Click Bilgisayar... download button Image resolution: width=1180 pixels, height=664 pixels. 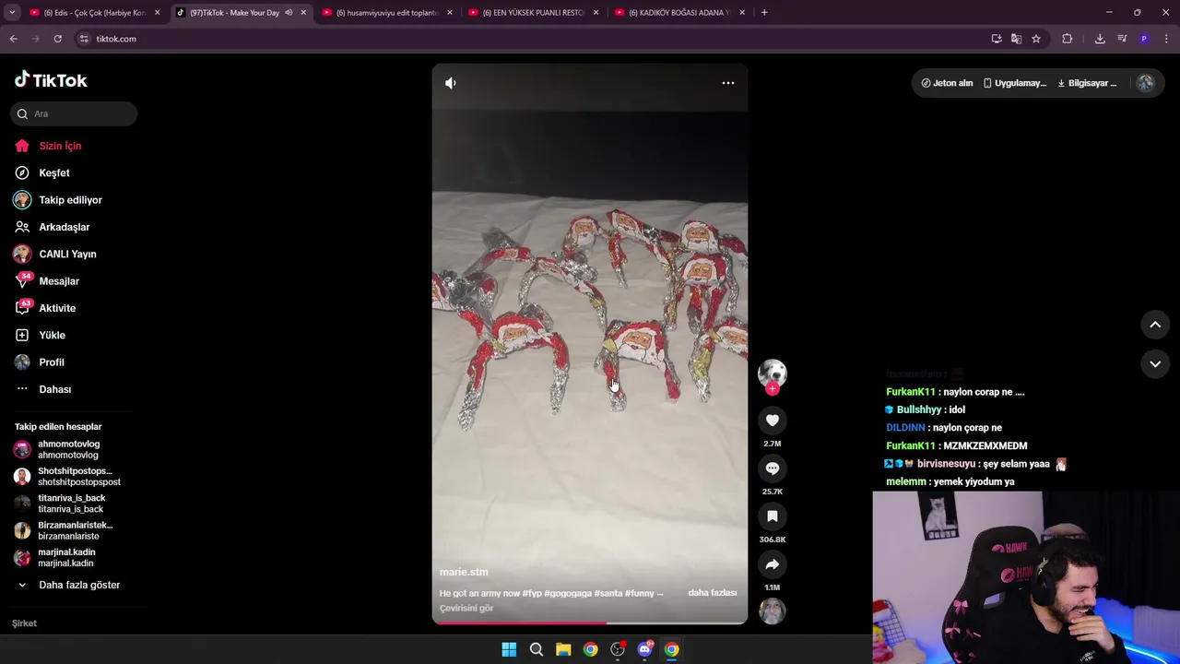1087,83
